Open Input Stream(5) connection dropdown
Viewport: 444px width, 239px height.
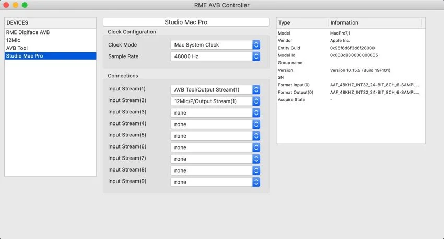point(215,136)
